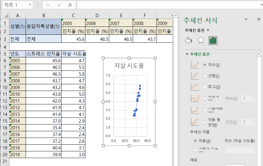Click the polynomial trendline preview icon
The image size is (263, 166).
(x=195, y=98)
